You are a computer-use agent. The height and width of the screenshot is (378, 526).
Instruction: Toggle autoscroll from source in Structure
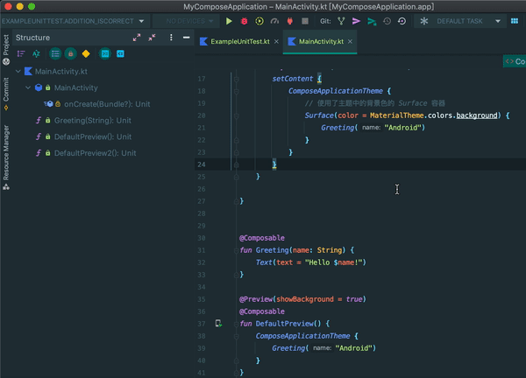click(x=120, y=53)
